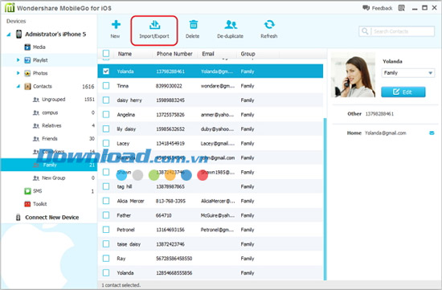Collapse the Contacts tree arrow
Image resolution: width=442 pixels, height=290 pixels.
18,86
